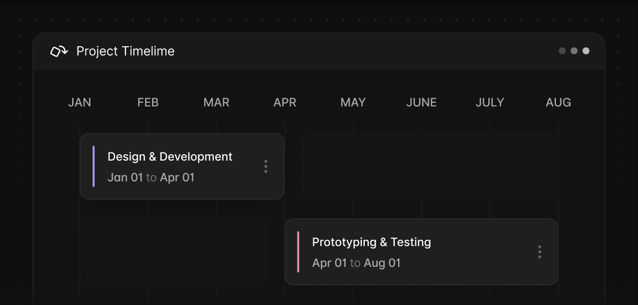This screenshot has width=638, height=305.
Task: Select the FEB month column header
Action: point(148,102)
